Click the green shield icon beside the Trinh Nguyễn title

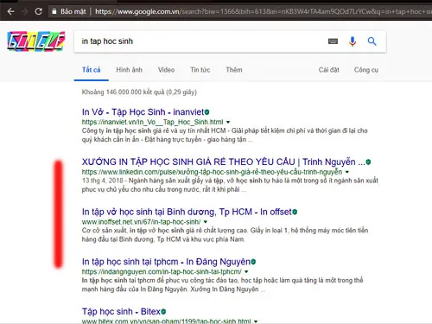pyautogui.click(x=368, y=162)
